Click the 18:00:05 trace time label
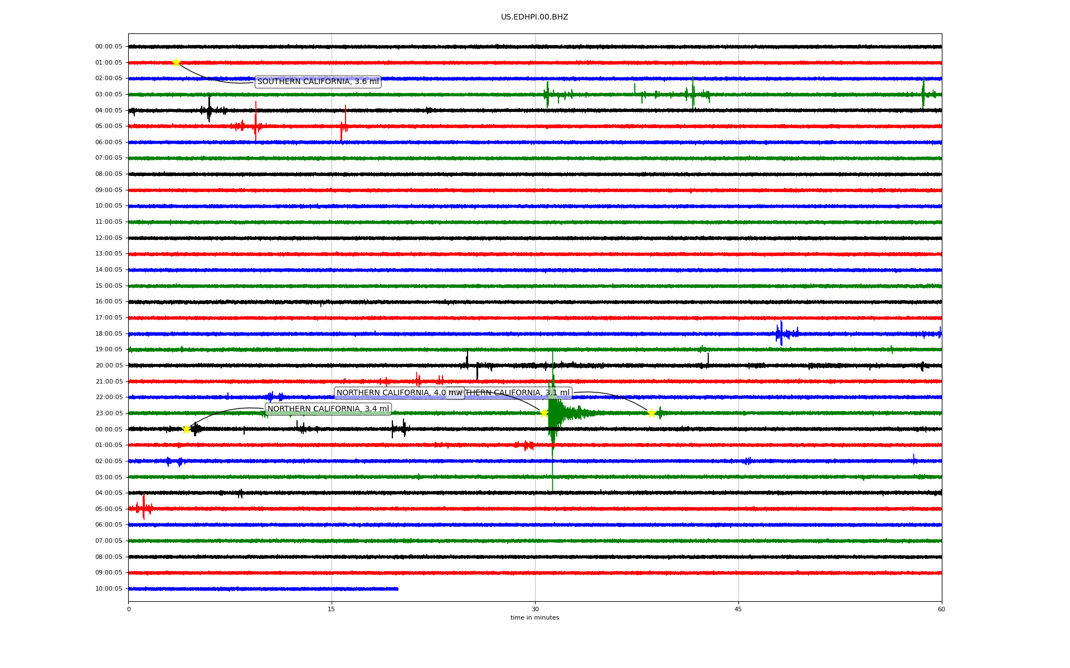Screen dimensions: 1070x668 point(109,334)
